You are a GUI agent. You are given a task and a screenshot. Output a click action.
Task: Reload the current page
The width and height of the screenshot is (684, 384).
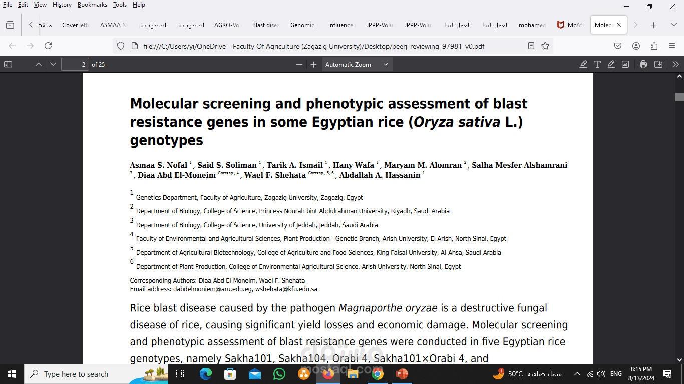[x=48, y=46]
